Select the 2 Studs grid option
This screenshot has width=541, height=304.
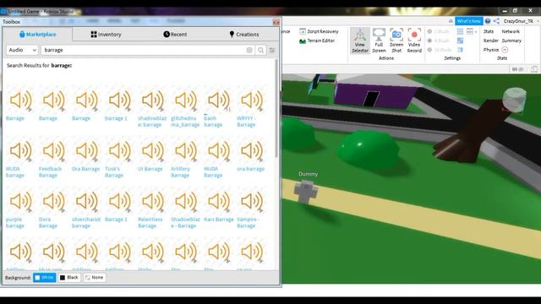coord(439,31)
